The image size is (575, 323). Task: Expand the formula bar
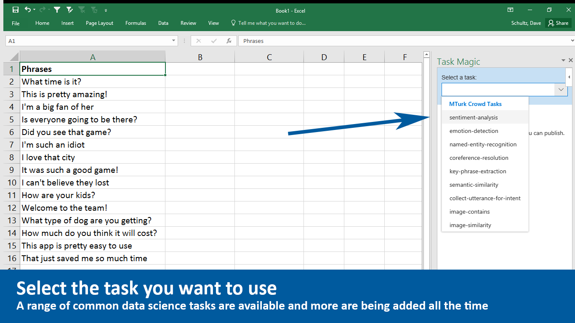572,41
